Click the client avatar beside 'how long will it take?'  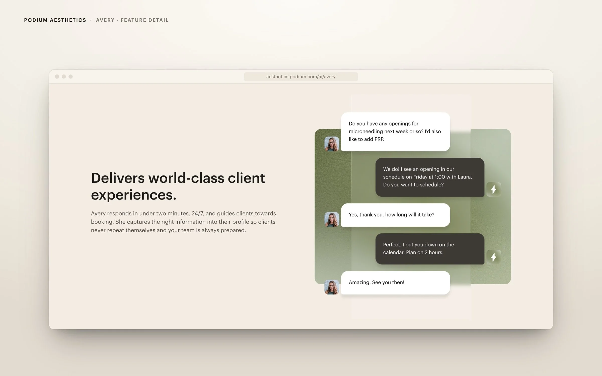pyautogui.click(x=332, y=219)
